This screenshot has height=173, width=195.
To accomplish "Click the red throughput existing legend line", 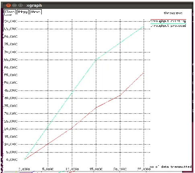I will [x=168, y=19].
